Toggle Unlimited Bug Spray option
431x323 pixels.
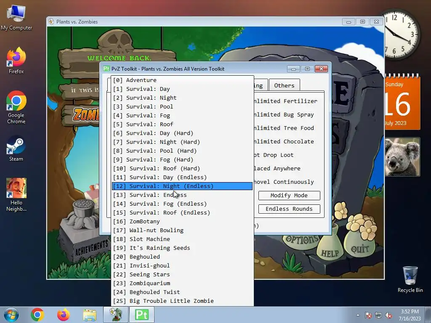point(284,114)
